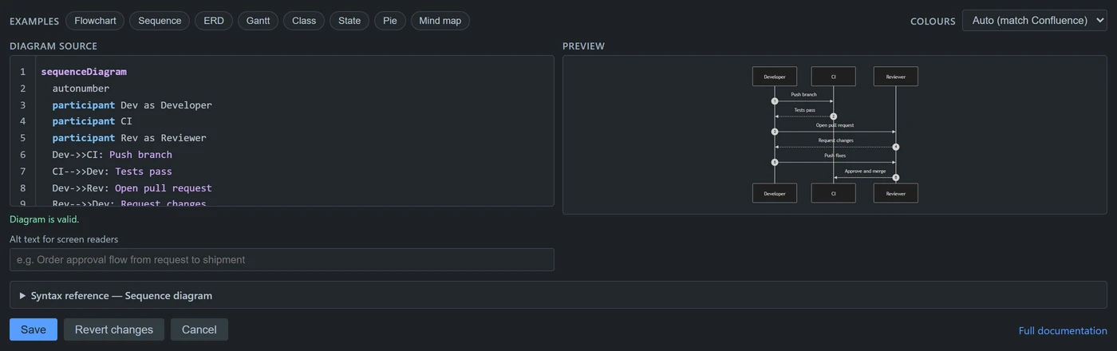This screenshot has width=1117, height=351.
Task: Click 'Push branch' message in preview
Action: (804, 94)
